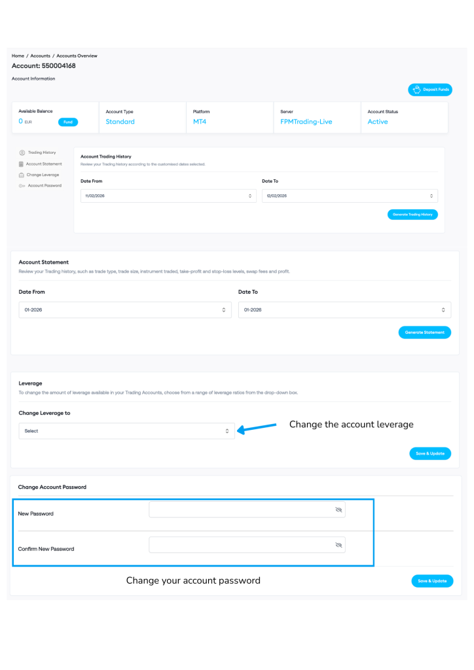
Task: Click Save & Update for the password change
Action: (x=432, y=581)
